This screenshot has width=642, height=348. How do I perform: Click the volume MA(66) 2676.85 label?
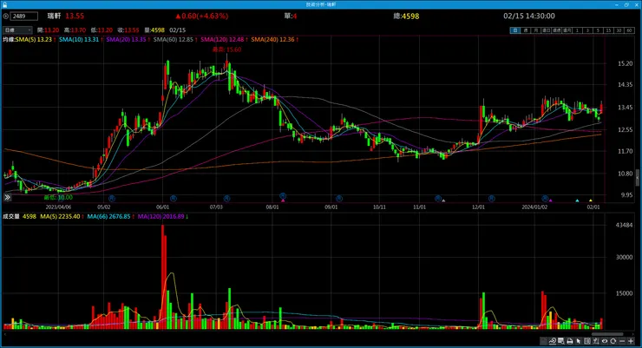[111, 217]
